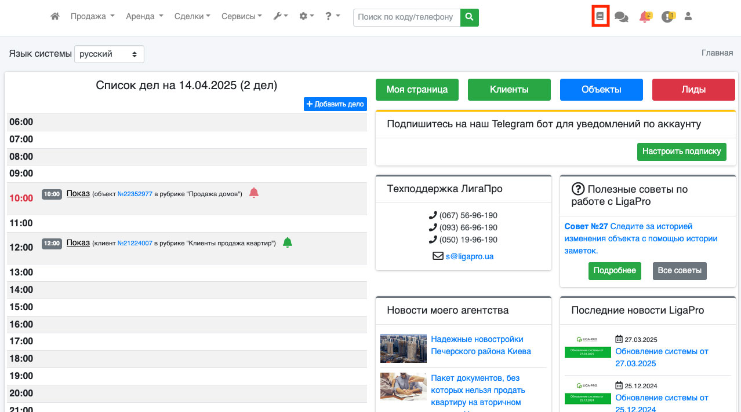Open the book icon highlighted in red

(x=600, y=17)
